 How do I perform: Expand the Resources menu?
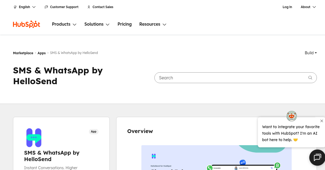pos(153,24)
